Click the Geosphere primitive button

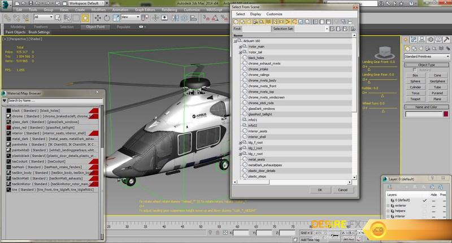437,81
